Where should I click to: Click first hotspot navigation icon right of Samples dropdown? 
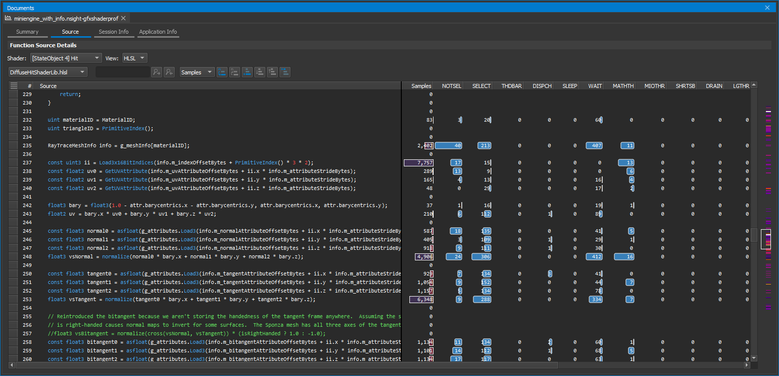click(222, 72)
